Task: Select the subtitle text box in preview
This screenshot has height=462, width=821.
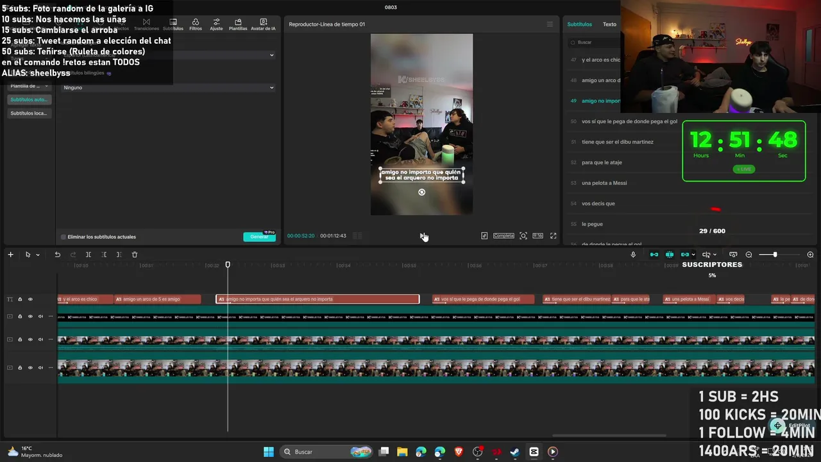Action: click(x=422, y=175)
